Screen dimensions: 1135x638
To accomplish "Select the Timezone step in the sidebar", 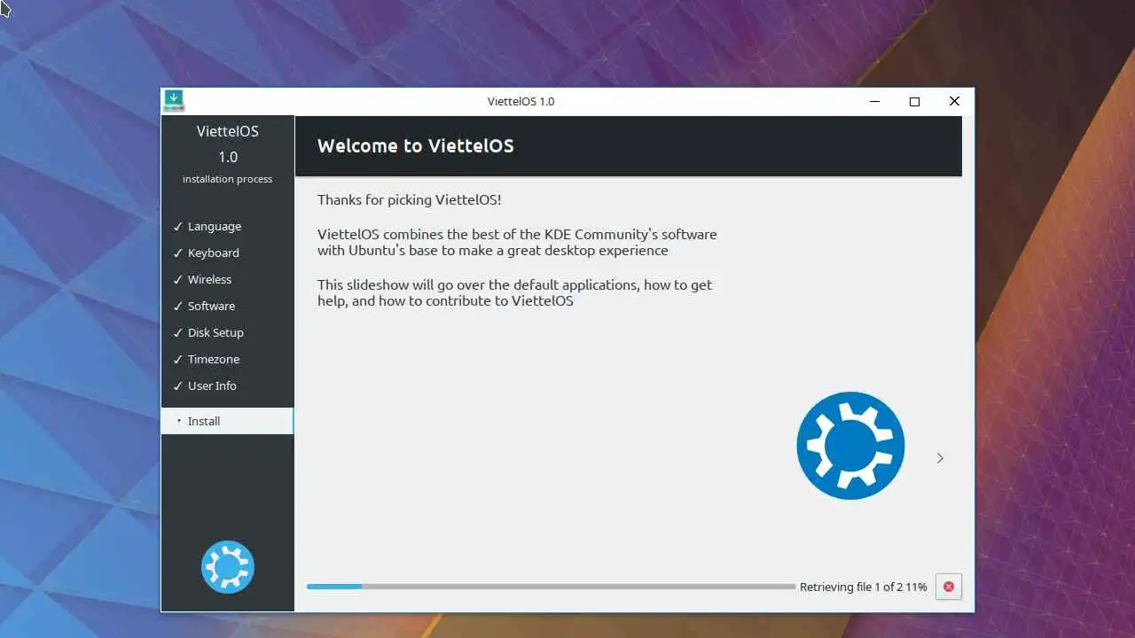I will tap(227, 359).
